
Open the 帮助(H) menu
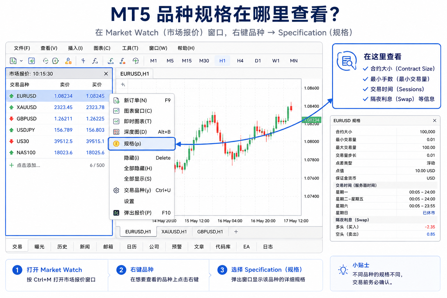186,48
